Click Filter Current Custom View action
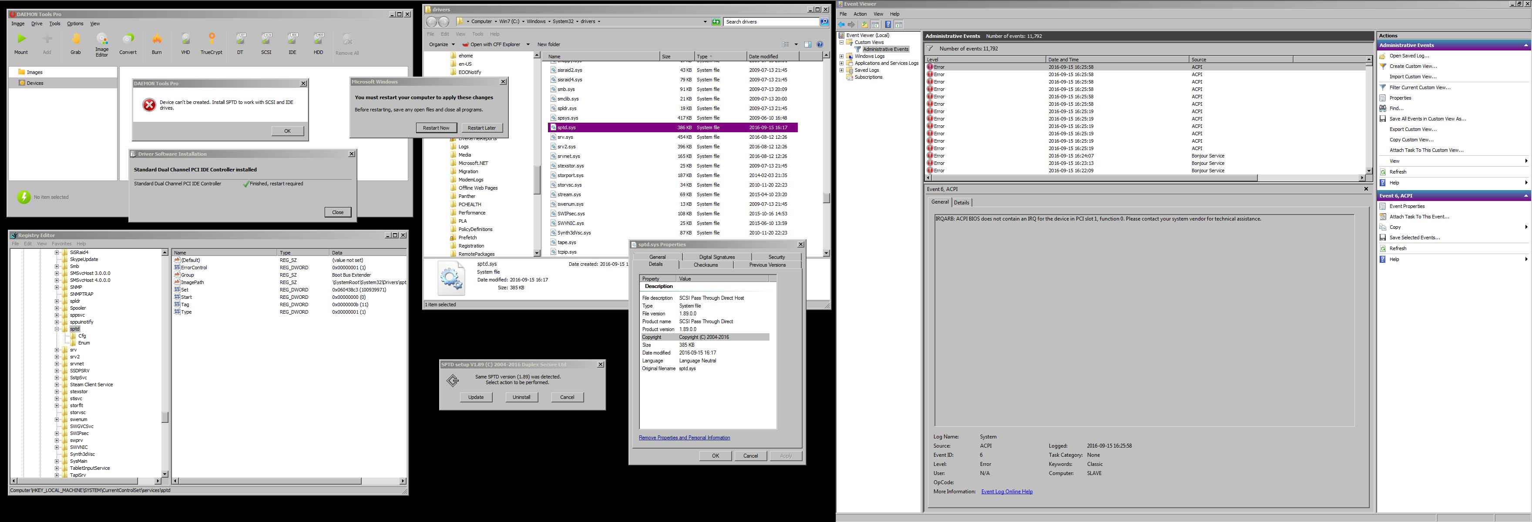This screenshot has width=1532, height=522. [1419, 87]
